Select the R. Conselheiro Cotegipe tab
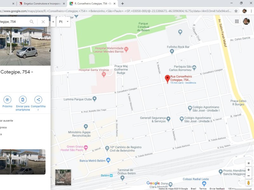The image size is (254, 190). pos(92,3)
